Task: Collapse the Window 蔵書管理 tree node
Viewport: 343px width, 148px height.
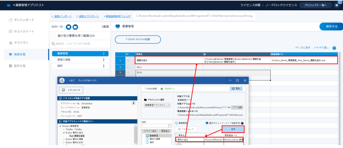Action: (60, 126)
